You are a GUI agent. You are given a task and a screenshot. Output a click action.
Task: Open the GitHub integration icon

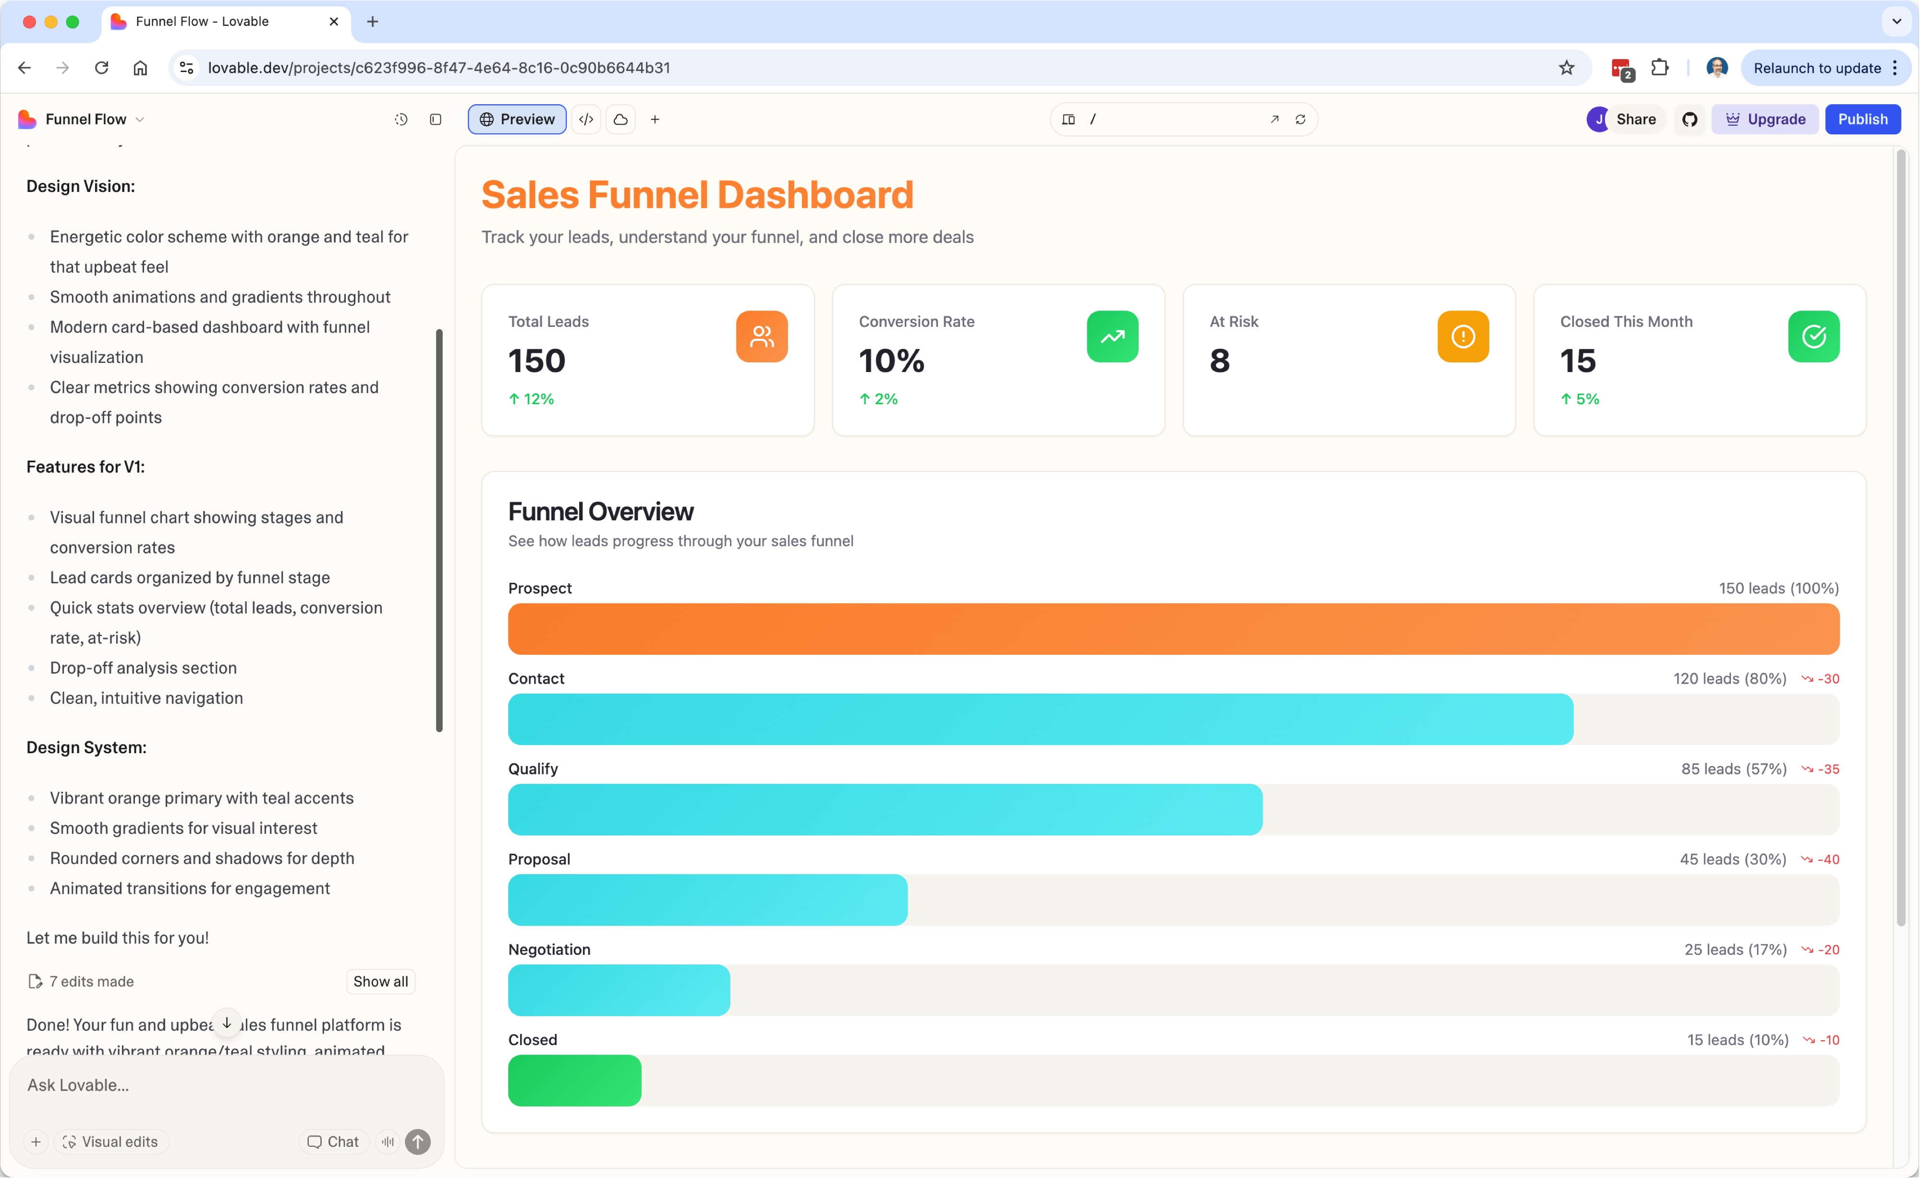click(1689, 119)
